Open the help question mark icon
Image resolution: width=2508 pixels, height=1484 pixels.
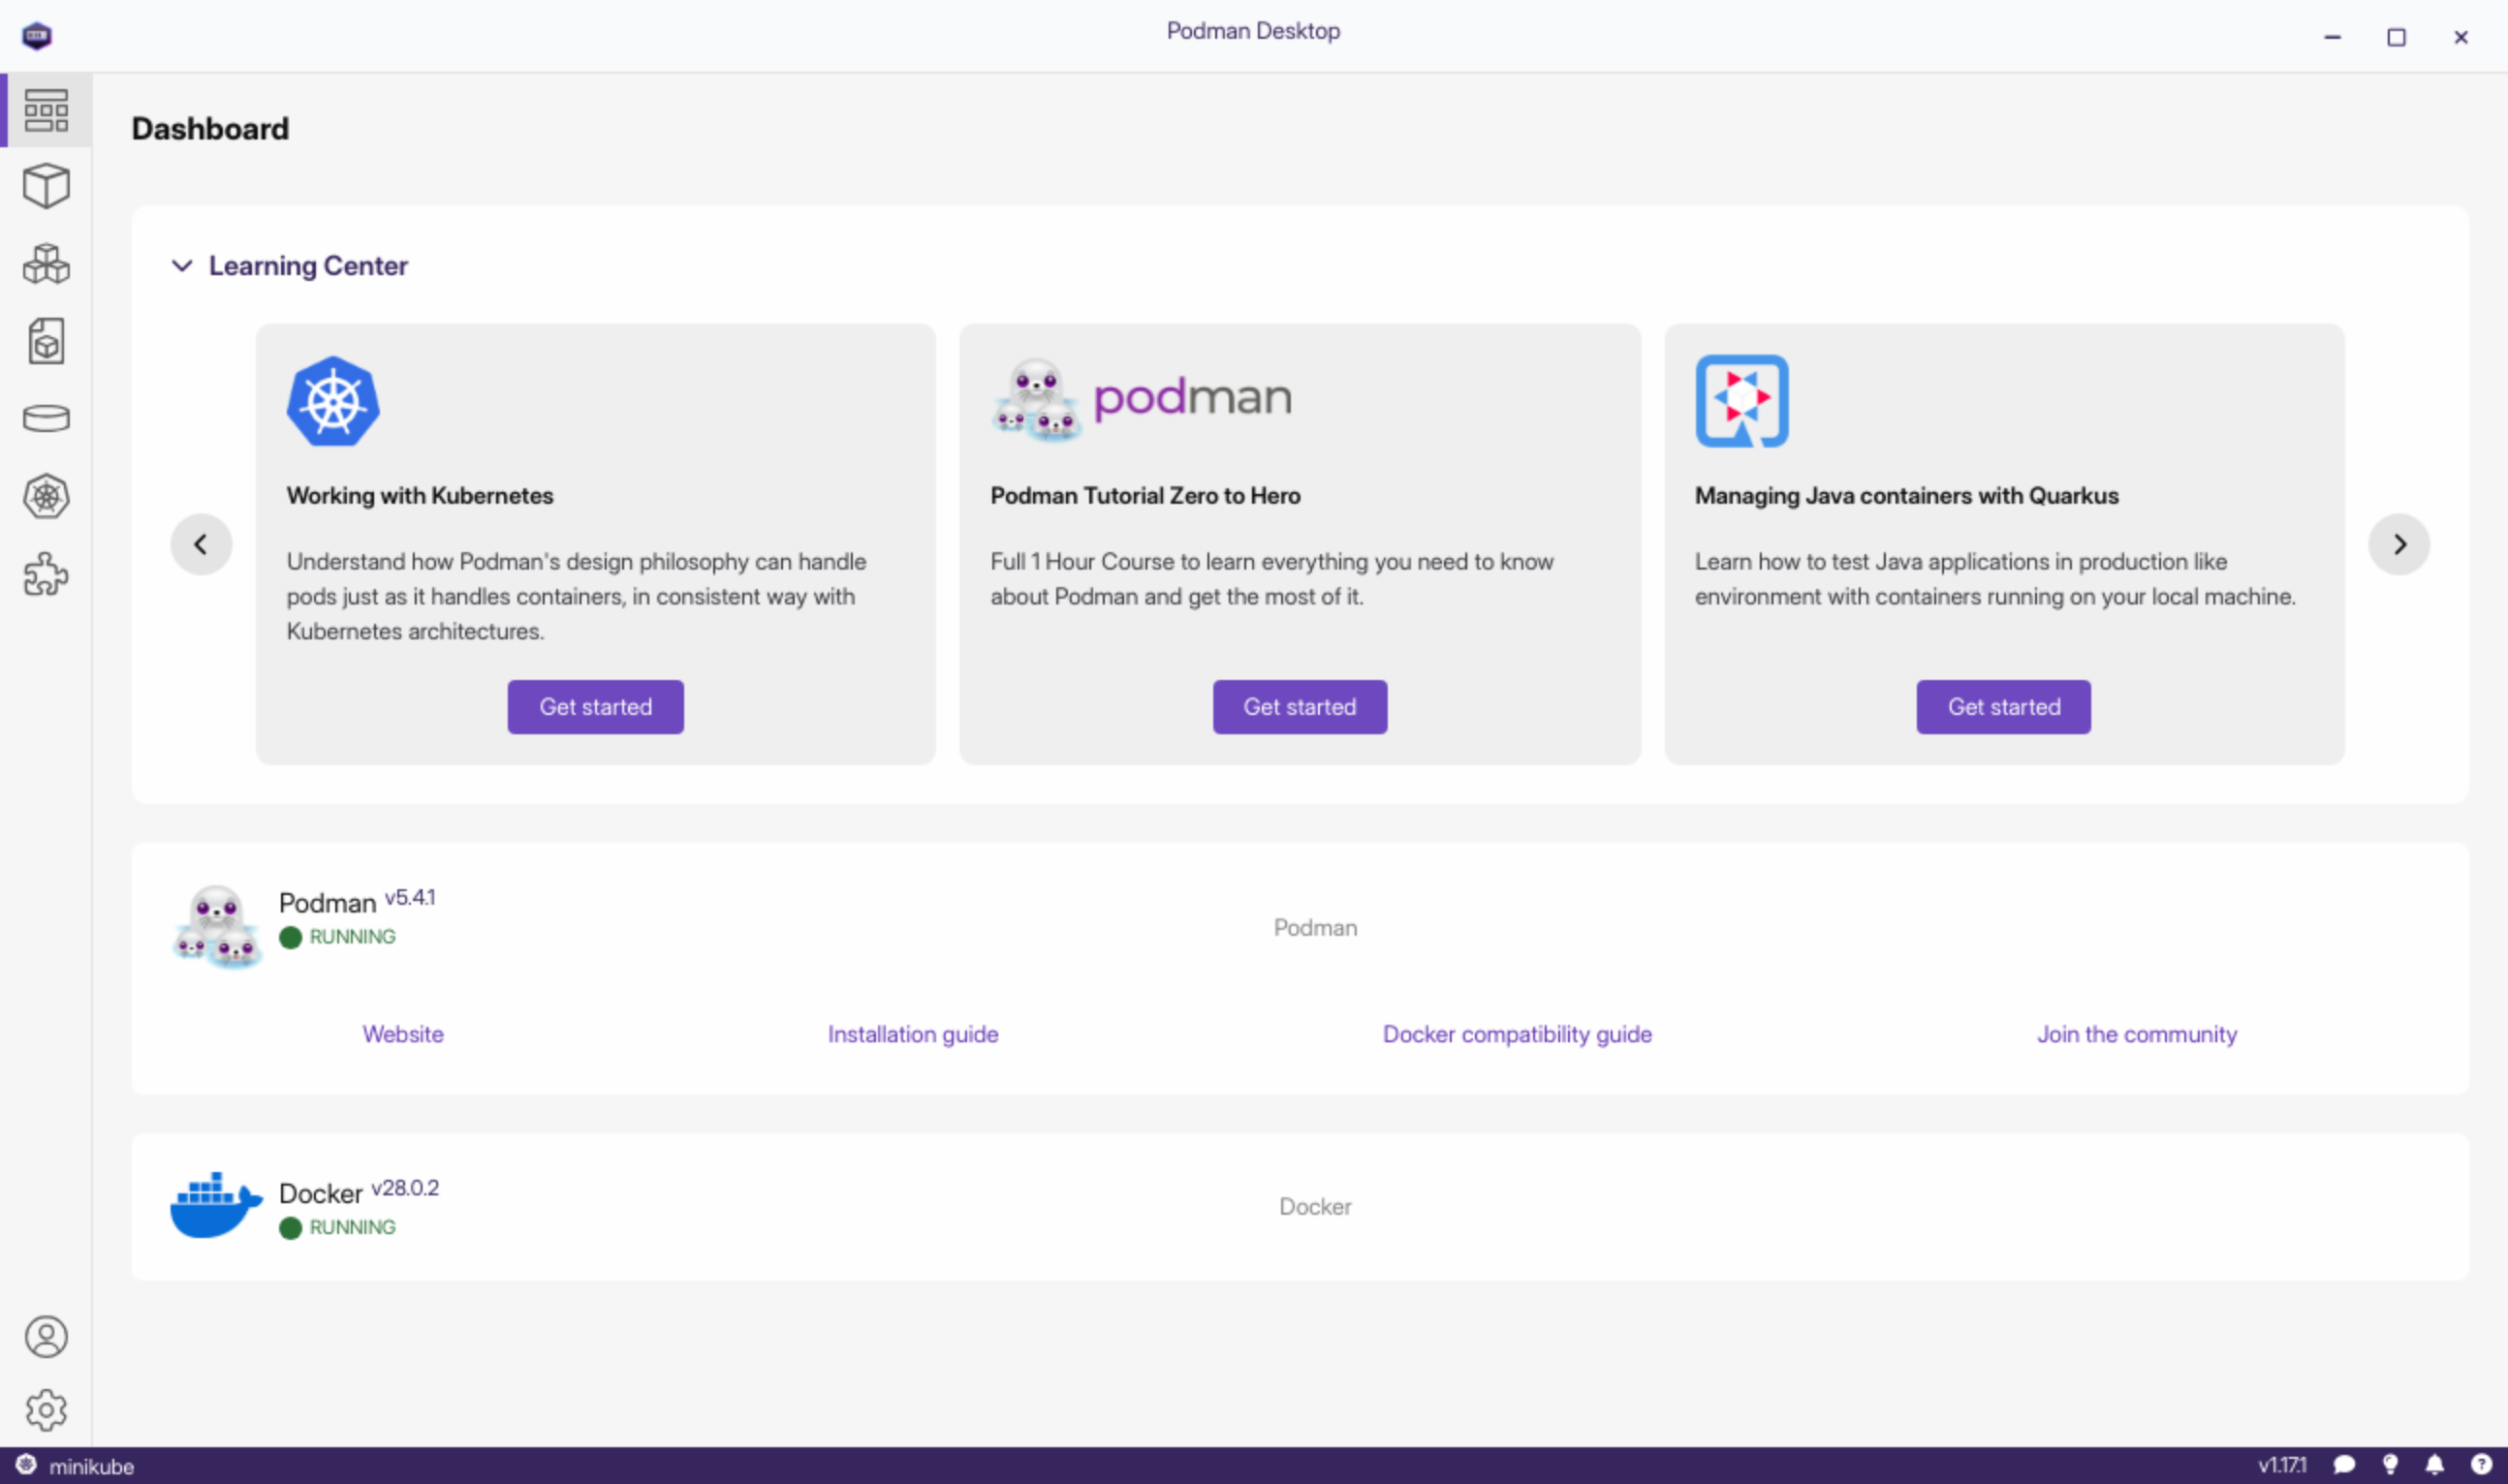(x=2481, y=1465)
